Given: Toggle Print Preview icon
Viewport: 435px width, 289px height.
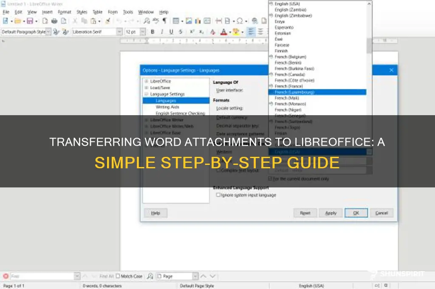Looking at the screenshot, I should coord(64,21).
